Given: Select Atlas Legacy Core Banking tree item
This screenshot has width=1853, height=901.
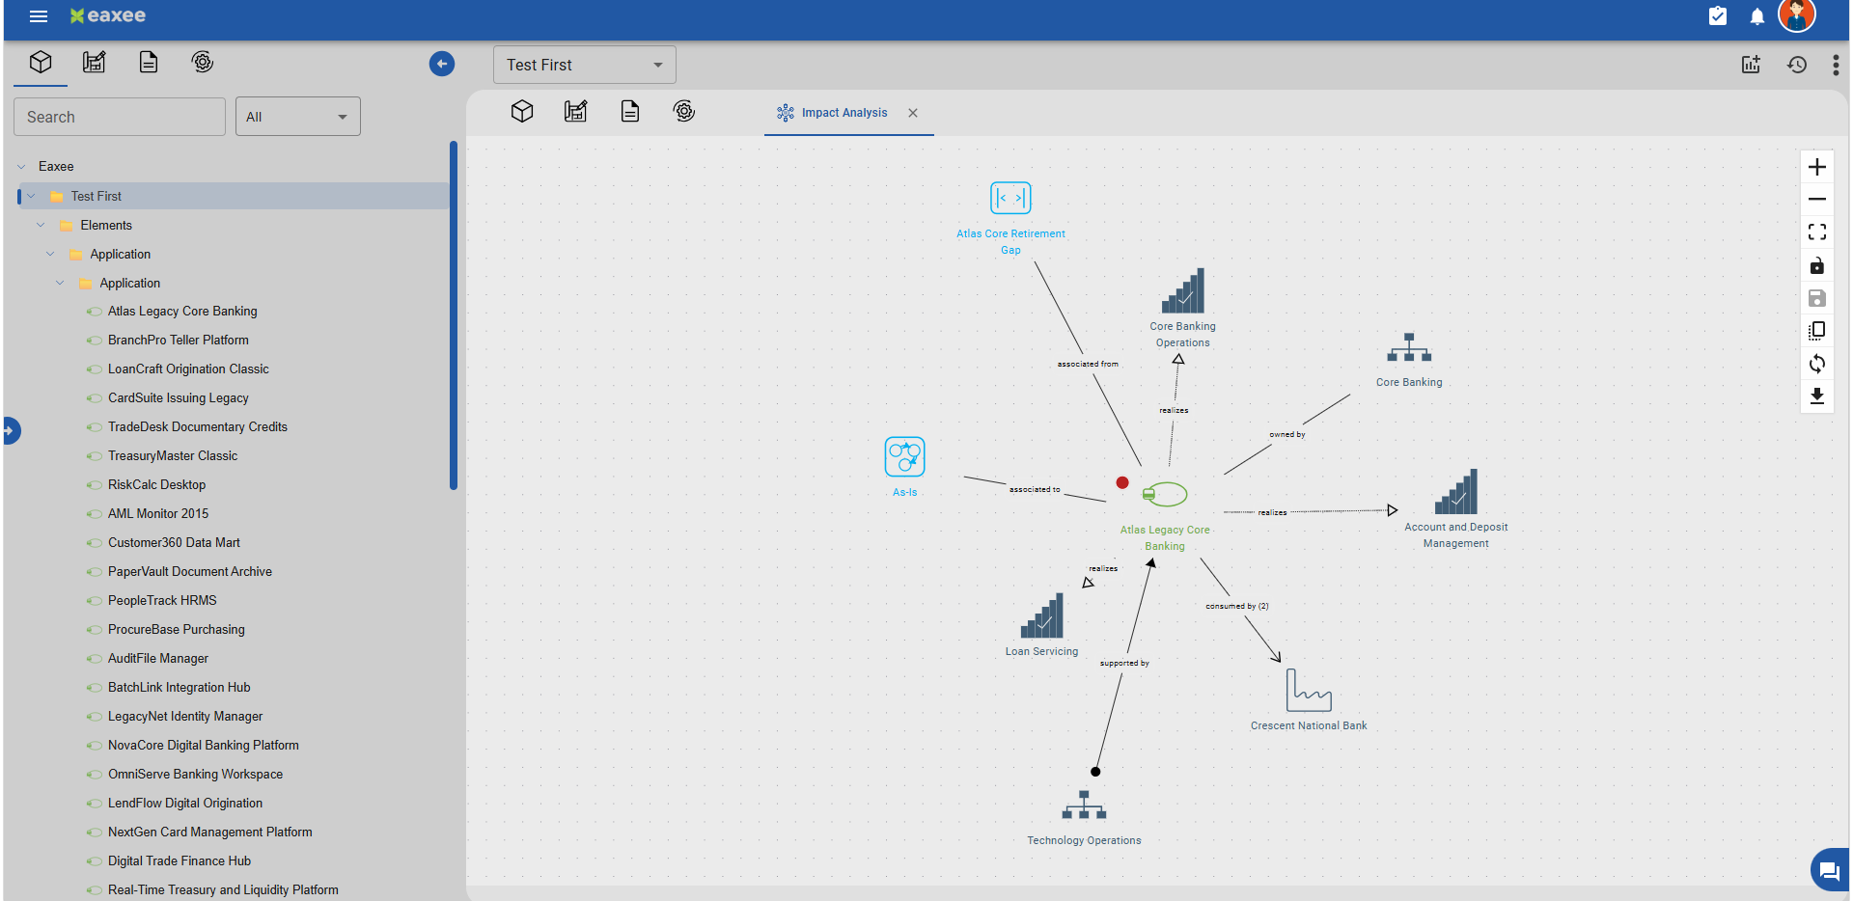Looking at the screenshot, I should 182,312.
